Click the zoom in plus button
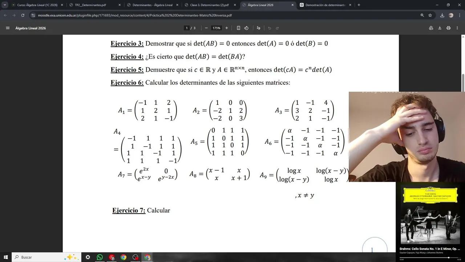Viewport: 465px width, 262px height. tap(227, 28)
